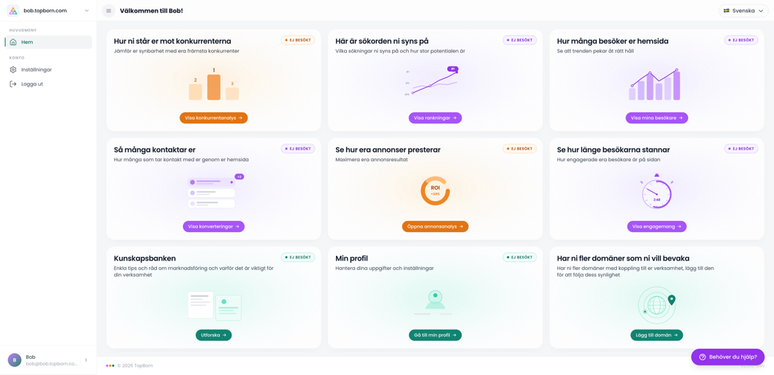The width and height of the screenshot is (774, 375).
Task: Expand Bob account chevron in sidebar footer
Action: (86, 360)
